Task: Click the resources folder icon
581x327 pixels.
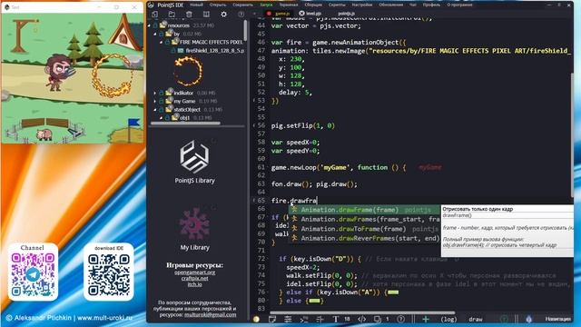Action: (x=163, y=25)
